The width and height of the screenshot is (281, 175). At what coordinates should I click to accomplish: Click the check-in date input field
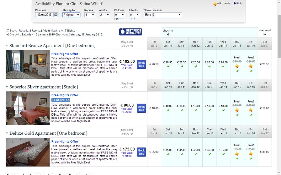[x=44, y=15]
